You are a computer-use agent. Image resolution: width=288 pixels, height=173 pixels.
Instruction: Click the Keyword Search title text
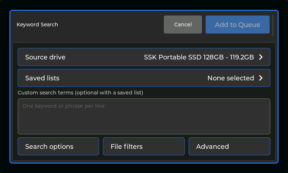pos(37,25)
